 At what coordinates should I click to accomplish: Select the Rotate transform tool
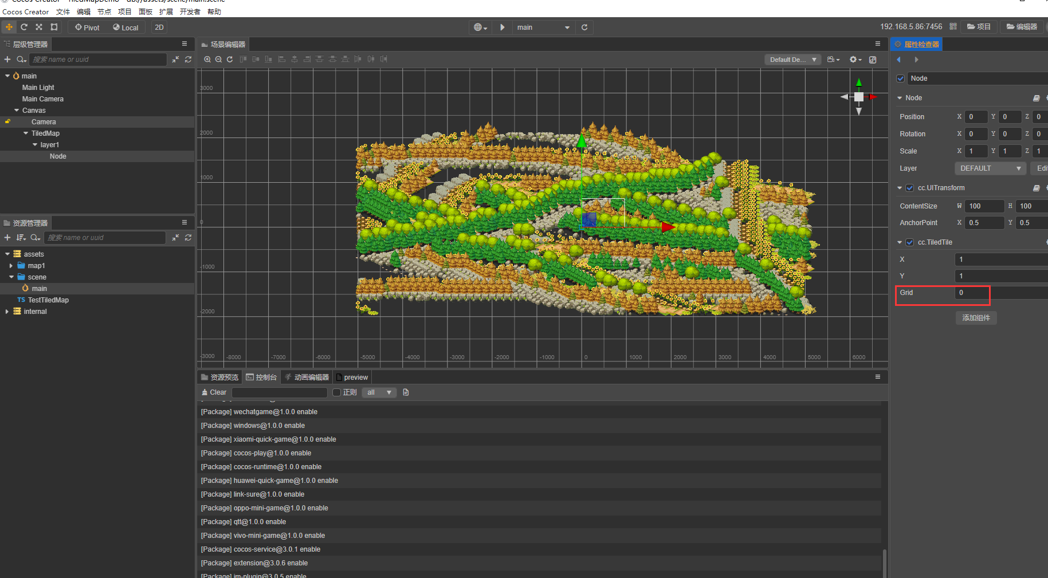pyautogui.click(x=24, y=27)
